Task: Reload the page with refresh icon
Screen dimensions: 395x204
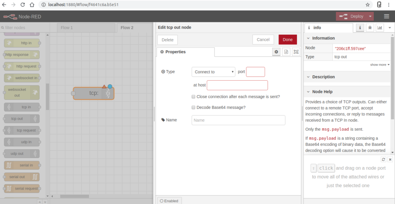Action: (23, 5)
